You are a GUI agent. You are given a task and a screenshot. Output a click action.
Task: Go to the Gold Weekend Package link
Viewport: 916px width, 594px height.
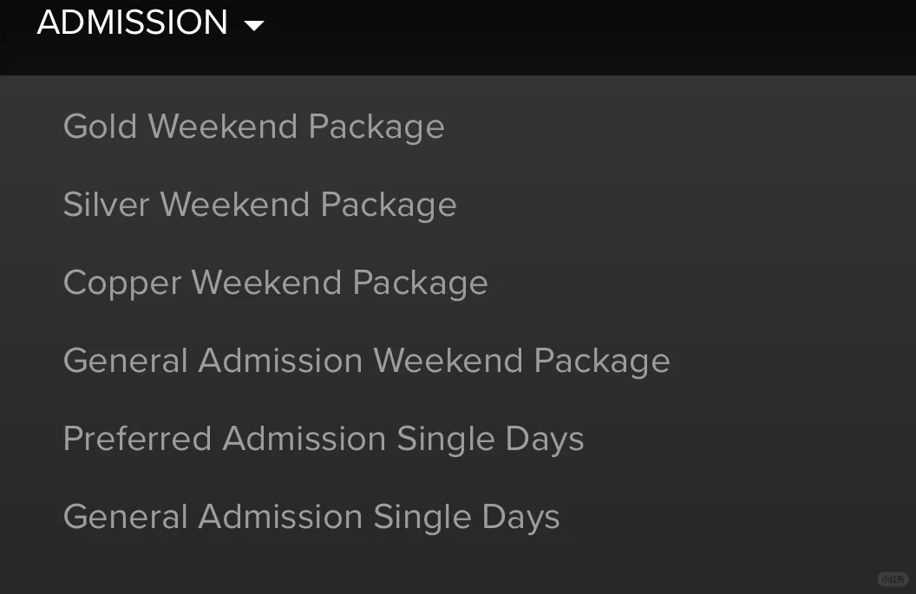coord(253,127)
